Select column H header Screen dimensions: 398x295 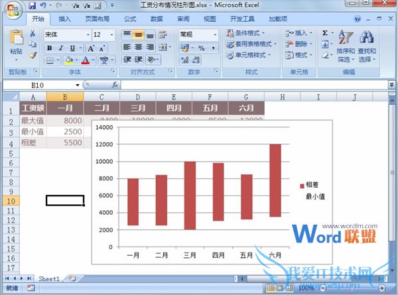tap(283, 97)
